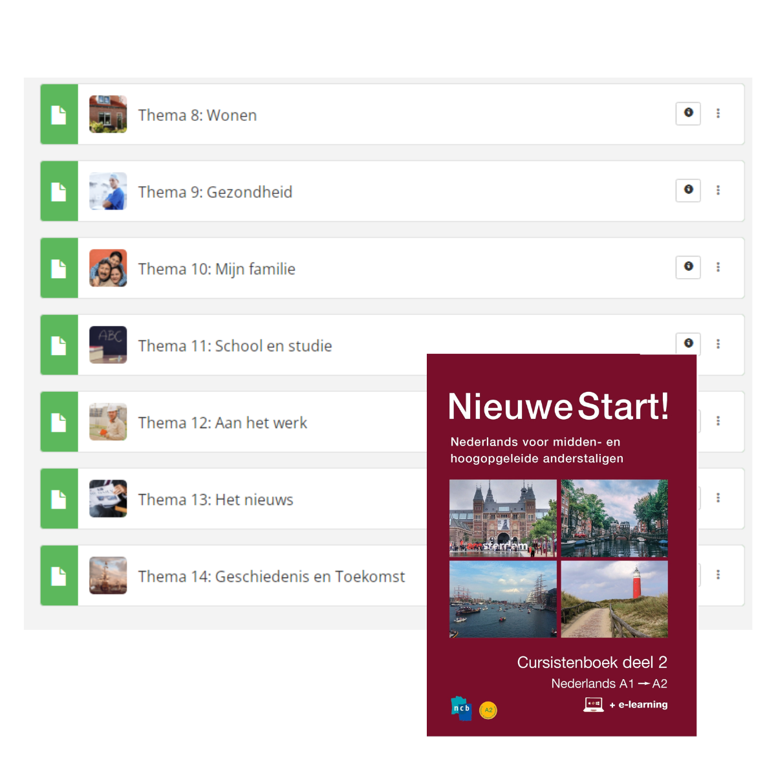Screen dimensions: 776x776
Task: Click the Nieuwe Start! book title
Action: tap(559, 407)
